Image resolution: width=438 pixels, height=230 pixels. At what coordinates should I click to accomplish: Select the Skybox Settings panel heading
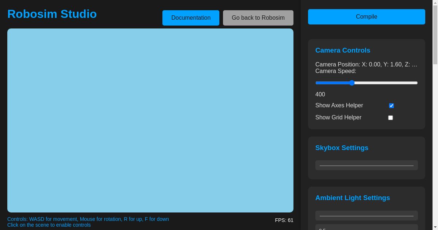tap(342, 148)
